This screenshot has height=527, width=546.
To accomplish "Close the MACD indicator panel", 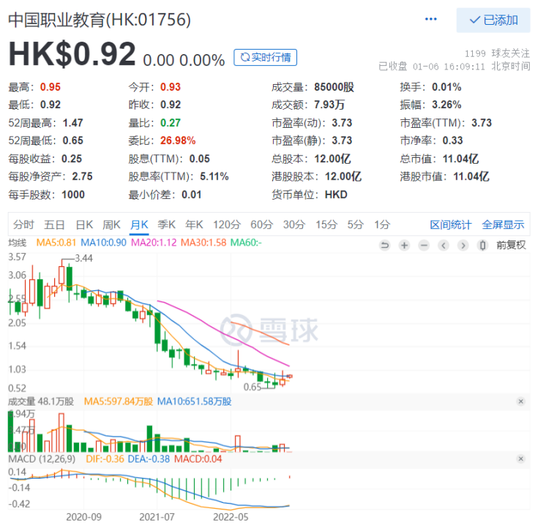I will pos(521,459).
